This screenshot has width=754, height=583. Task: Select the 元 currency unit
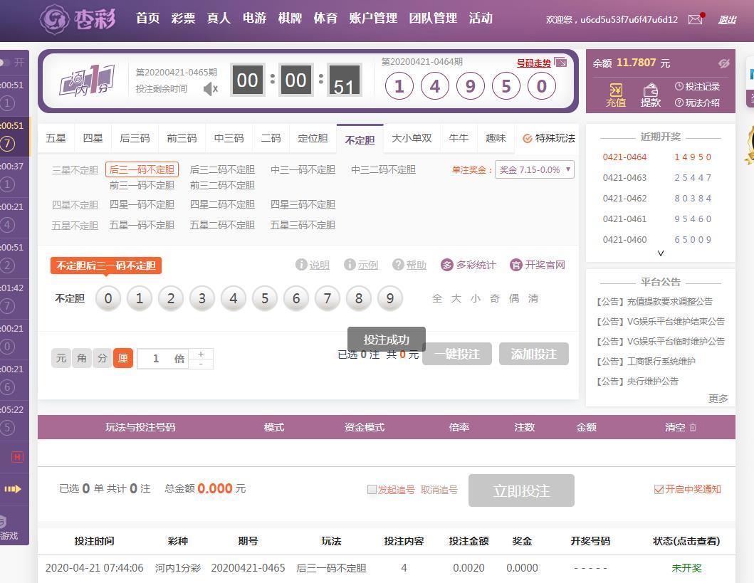(61, 358)
